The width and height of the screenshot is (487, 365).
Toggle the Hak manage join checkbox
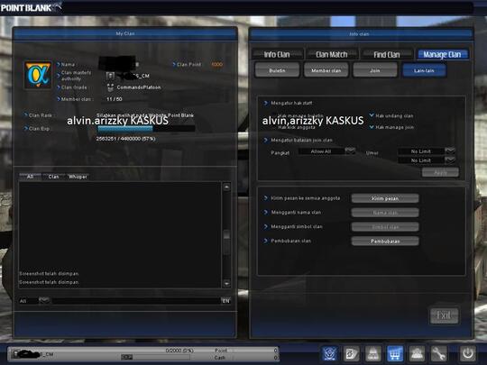(372, 127)
